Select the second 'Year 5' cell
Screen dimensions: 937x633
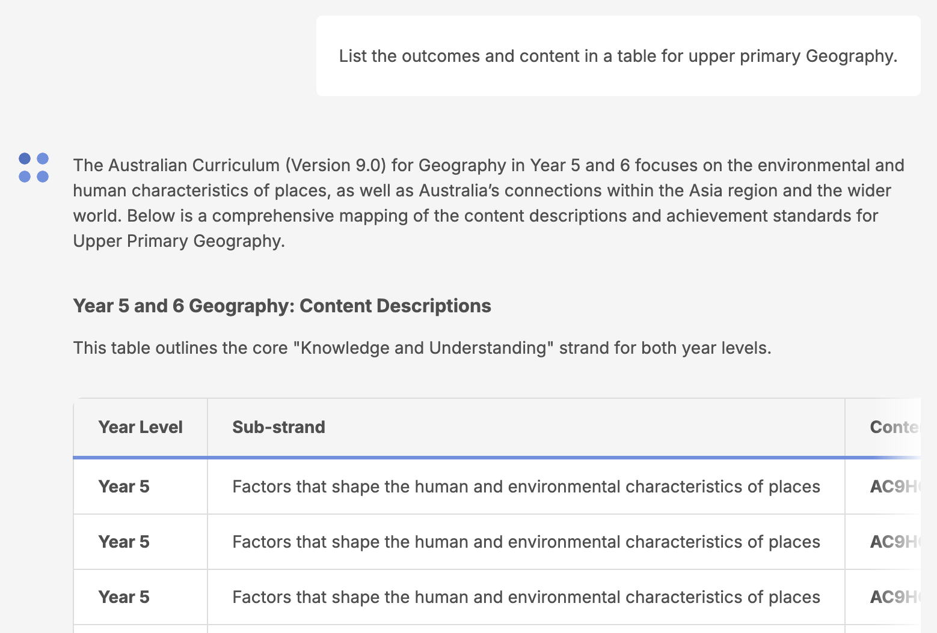click(x=124, y=542)
